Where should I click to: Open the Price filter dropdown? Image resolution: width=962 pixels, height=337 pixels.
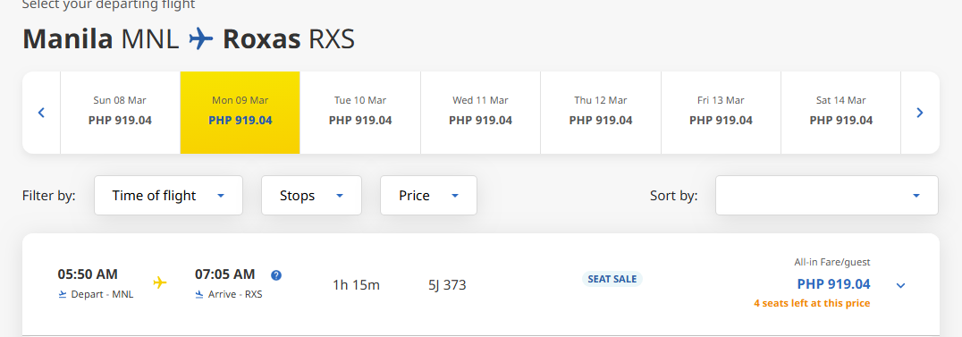[x=429, y=195]
